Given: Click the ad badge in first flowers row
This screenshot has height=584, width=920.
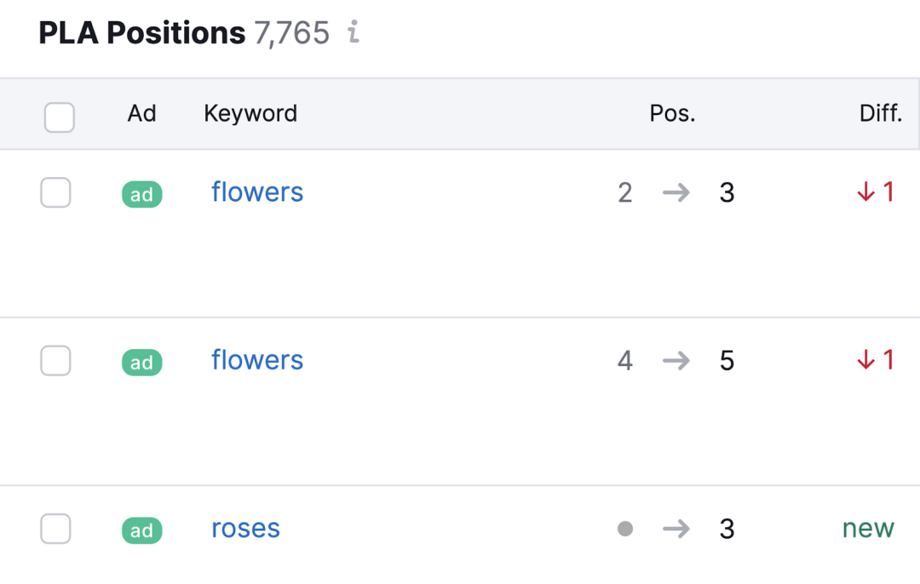Looking at the screenshot, I should [x=142, y=194].
